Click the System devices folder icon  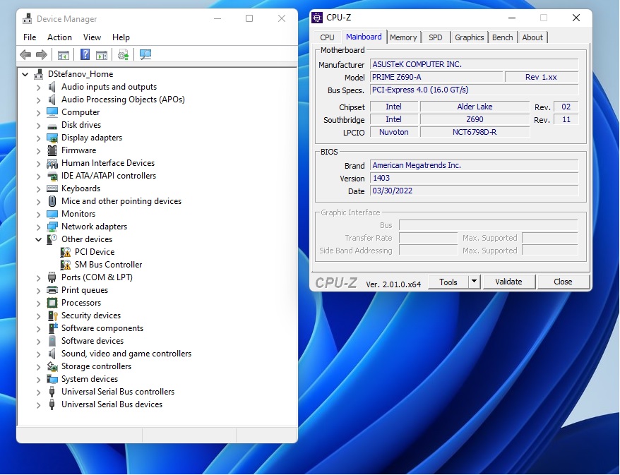point(52,379)
